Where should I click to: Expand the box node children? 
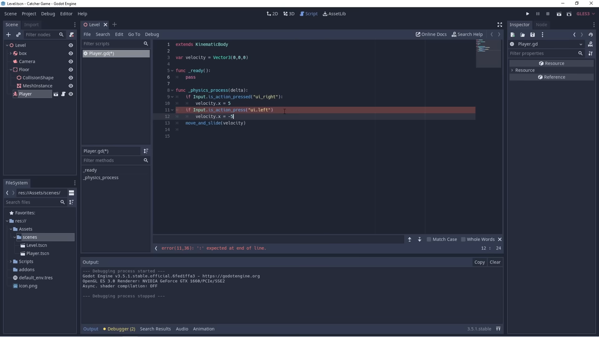coord(11,53)
